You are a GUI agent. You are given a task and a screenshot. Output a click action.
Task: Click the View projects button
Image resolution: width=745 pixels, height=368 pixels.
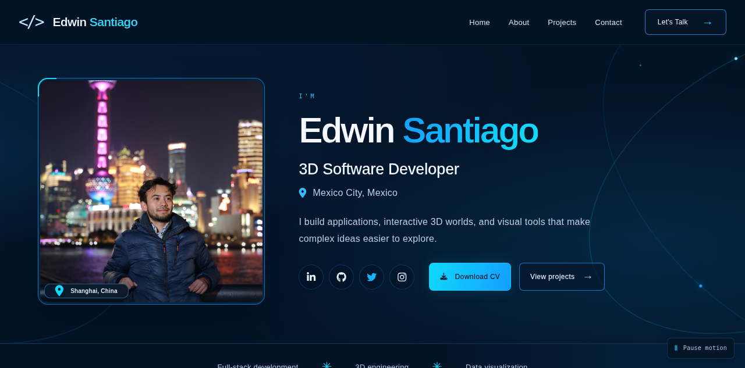coord(562,277)
